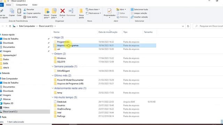Select Disco Local (C:) in the sidebar
The image size is (223, 125).
tap(25, 111)
